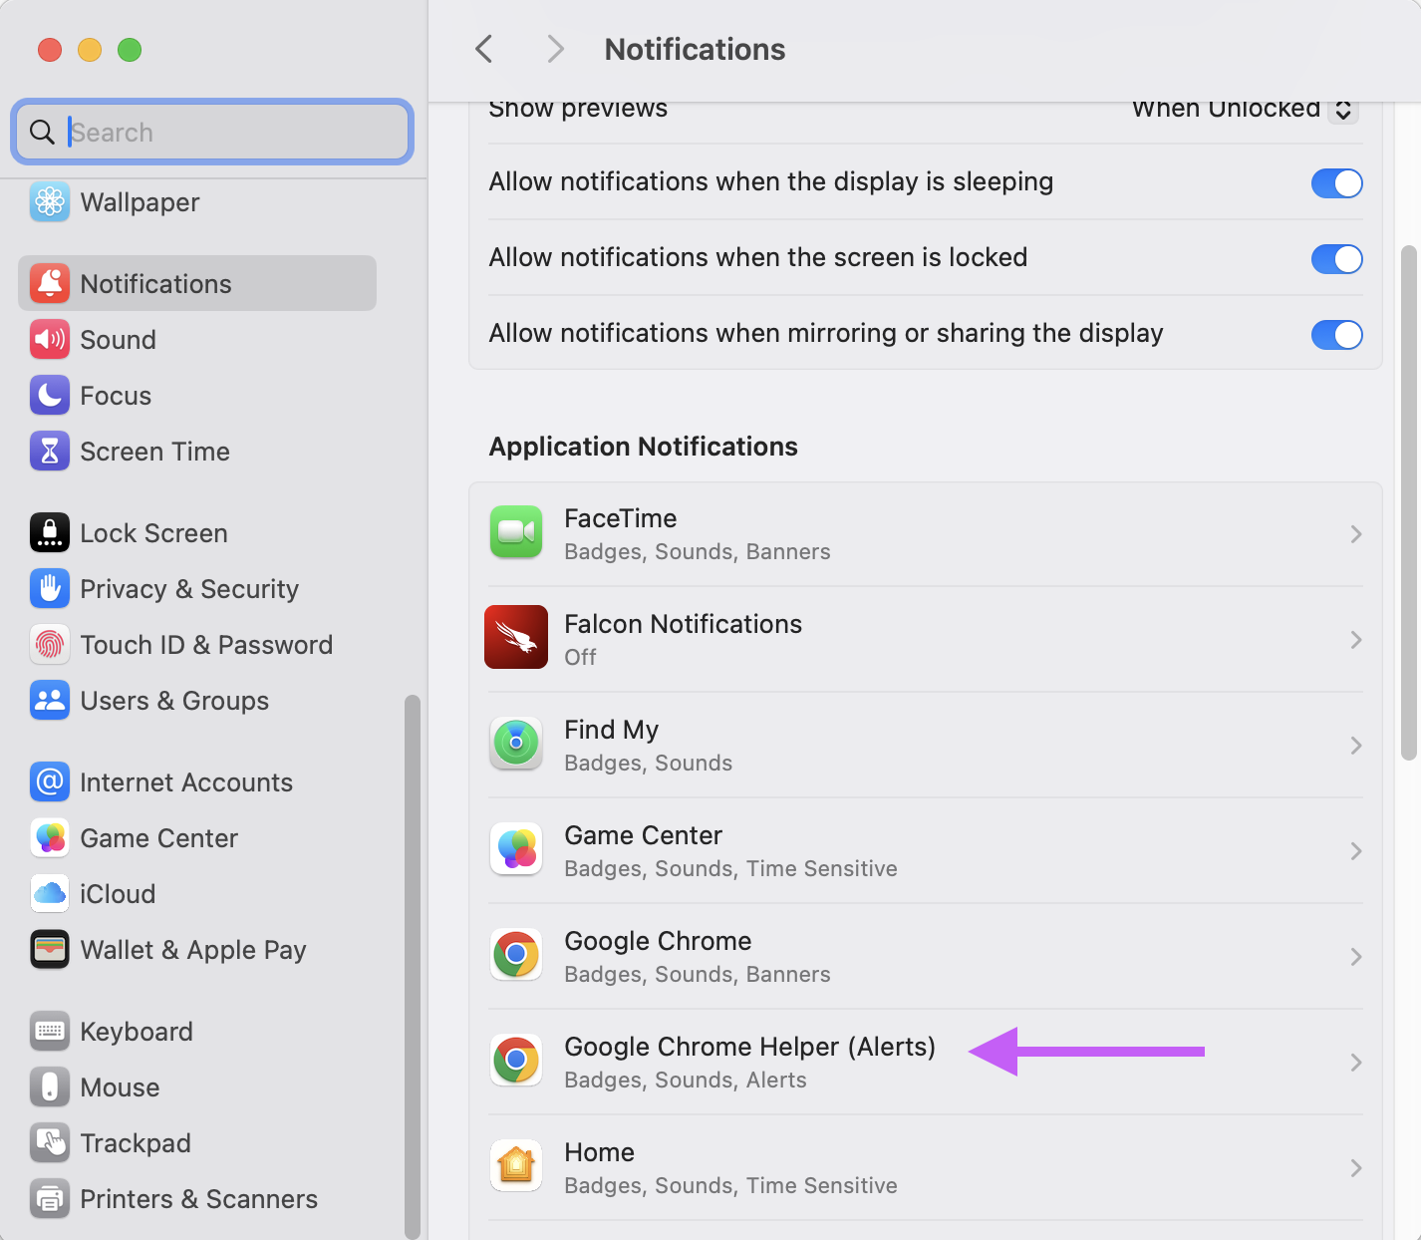The height and width of the screenshot is (1240, 1421).
Task: Open the Mouse icon in sidebar
Action: pyautogui.click(x=50, y=1087)
